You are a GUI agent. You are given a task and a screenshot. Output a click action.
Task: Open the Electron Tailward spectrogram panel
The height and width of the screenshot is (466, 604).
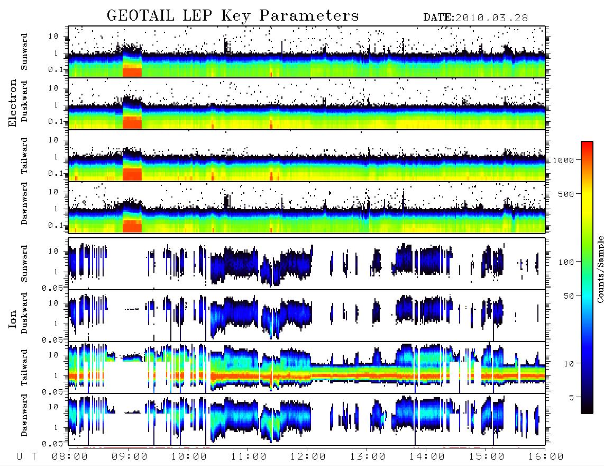(x=307, y=156)
